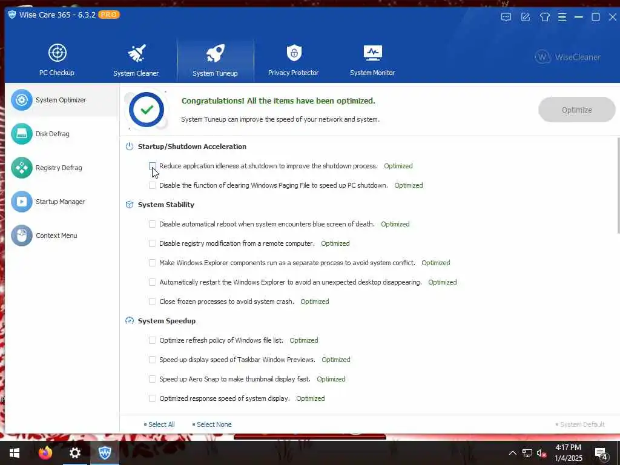Click the Wise Care 365 shield logo
Viewport: 620px width, 465px height.
[12, 15]
